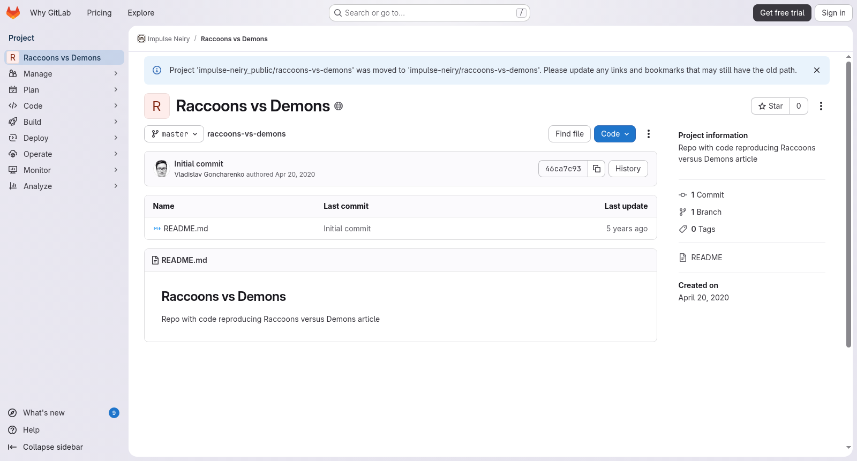Click the Sign in button
Viewport: 857px width, 461px height.
click(833, 13)
